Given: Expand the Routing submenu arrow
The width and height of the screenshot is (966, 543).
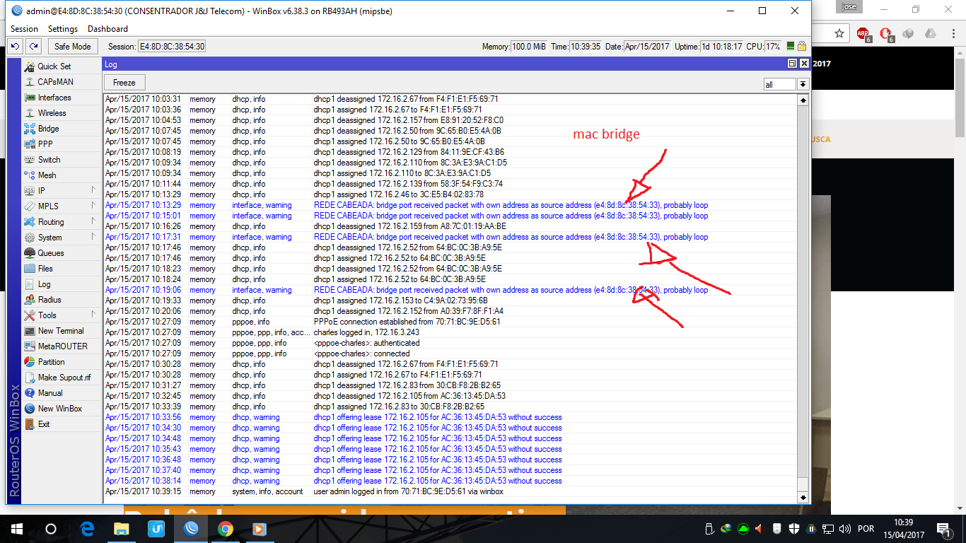Looking at the screenshot, I should coord(93,221).
